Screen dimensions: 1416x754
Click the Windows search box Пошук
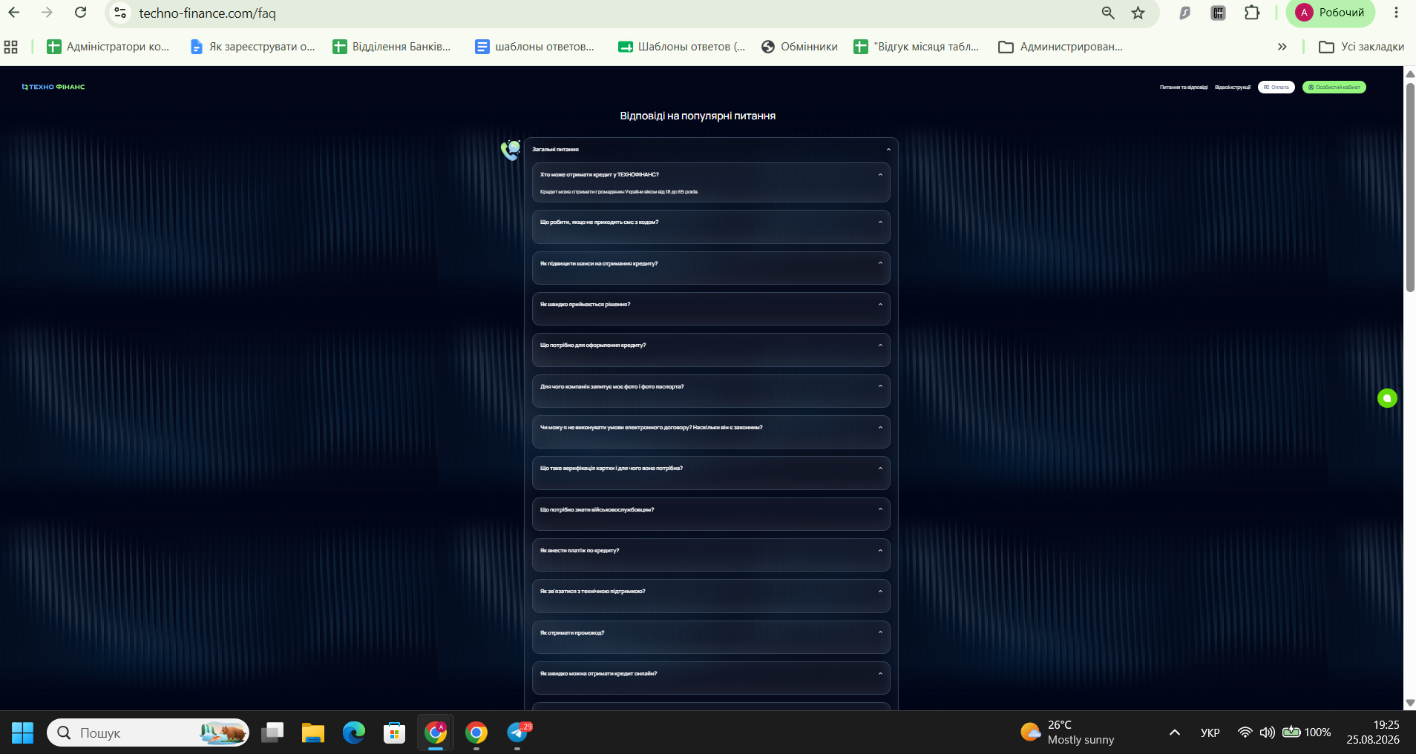pyautogui.click(x=148, y=732)
